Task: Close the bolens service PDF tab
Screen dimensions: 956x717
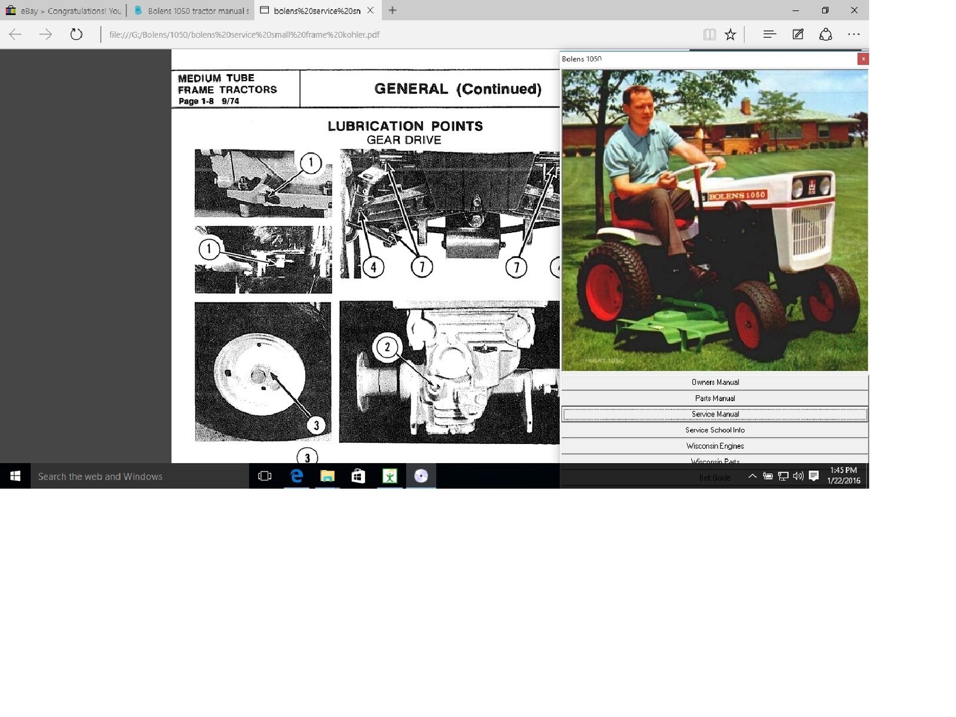Action: tap(370, 10)
